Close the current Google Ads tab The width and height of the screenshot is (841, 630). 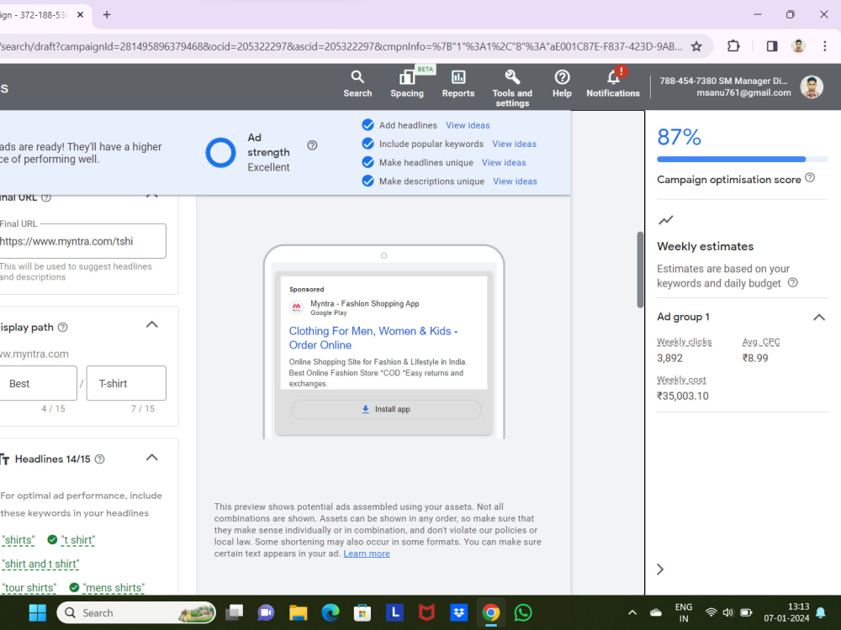[x=81, y=15]
